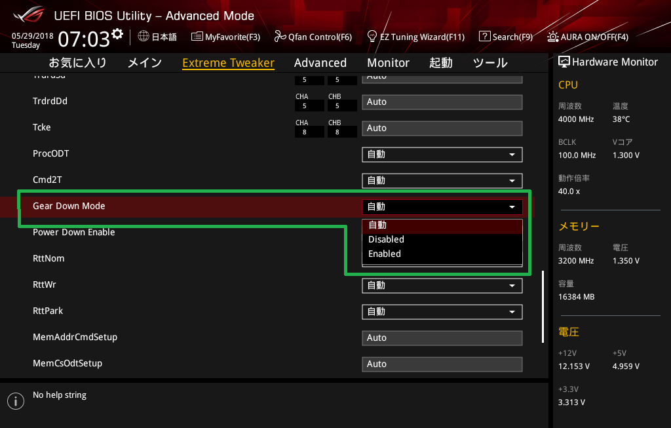The width and height of the screenshot is (671, 428).
Task: Click the Hardware Monitor screen icon
Action: (564, 62)
